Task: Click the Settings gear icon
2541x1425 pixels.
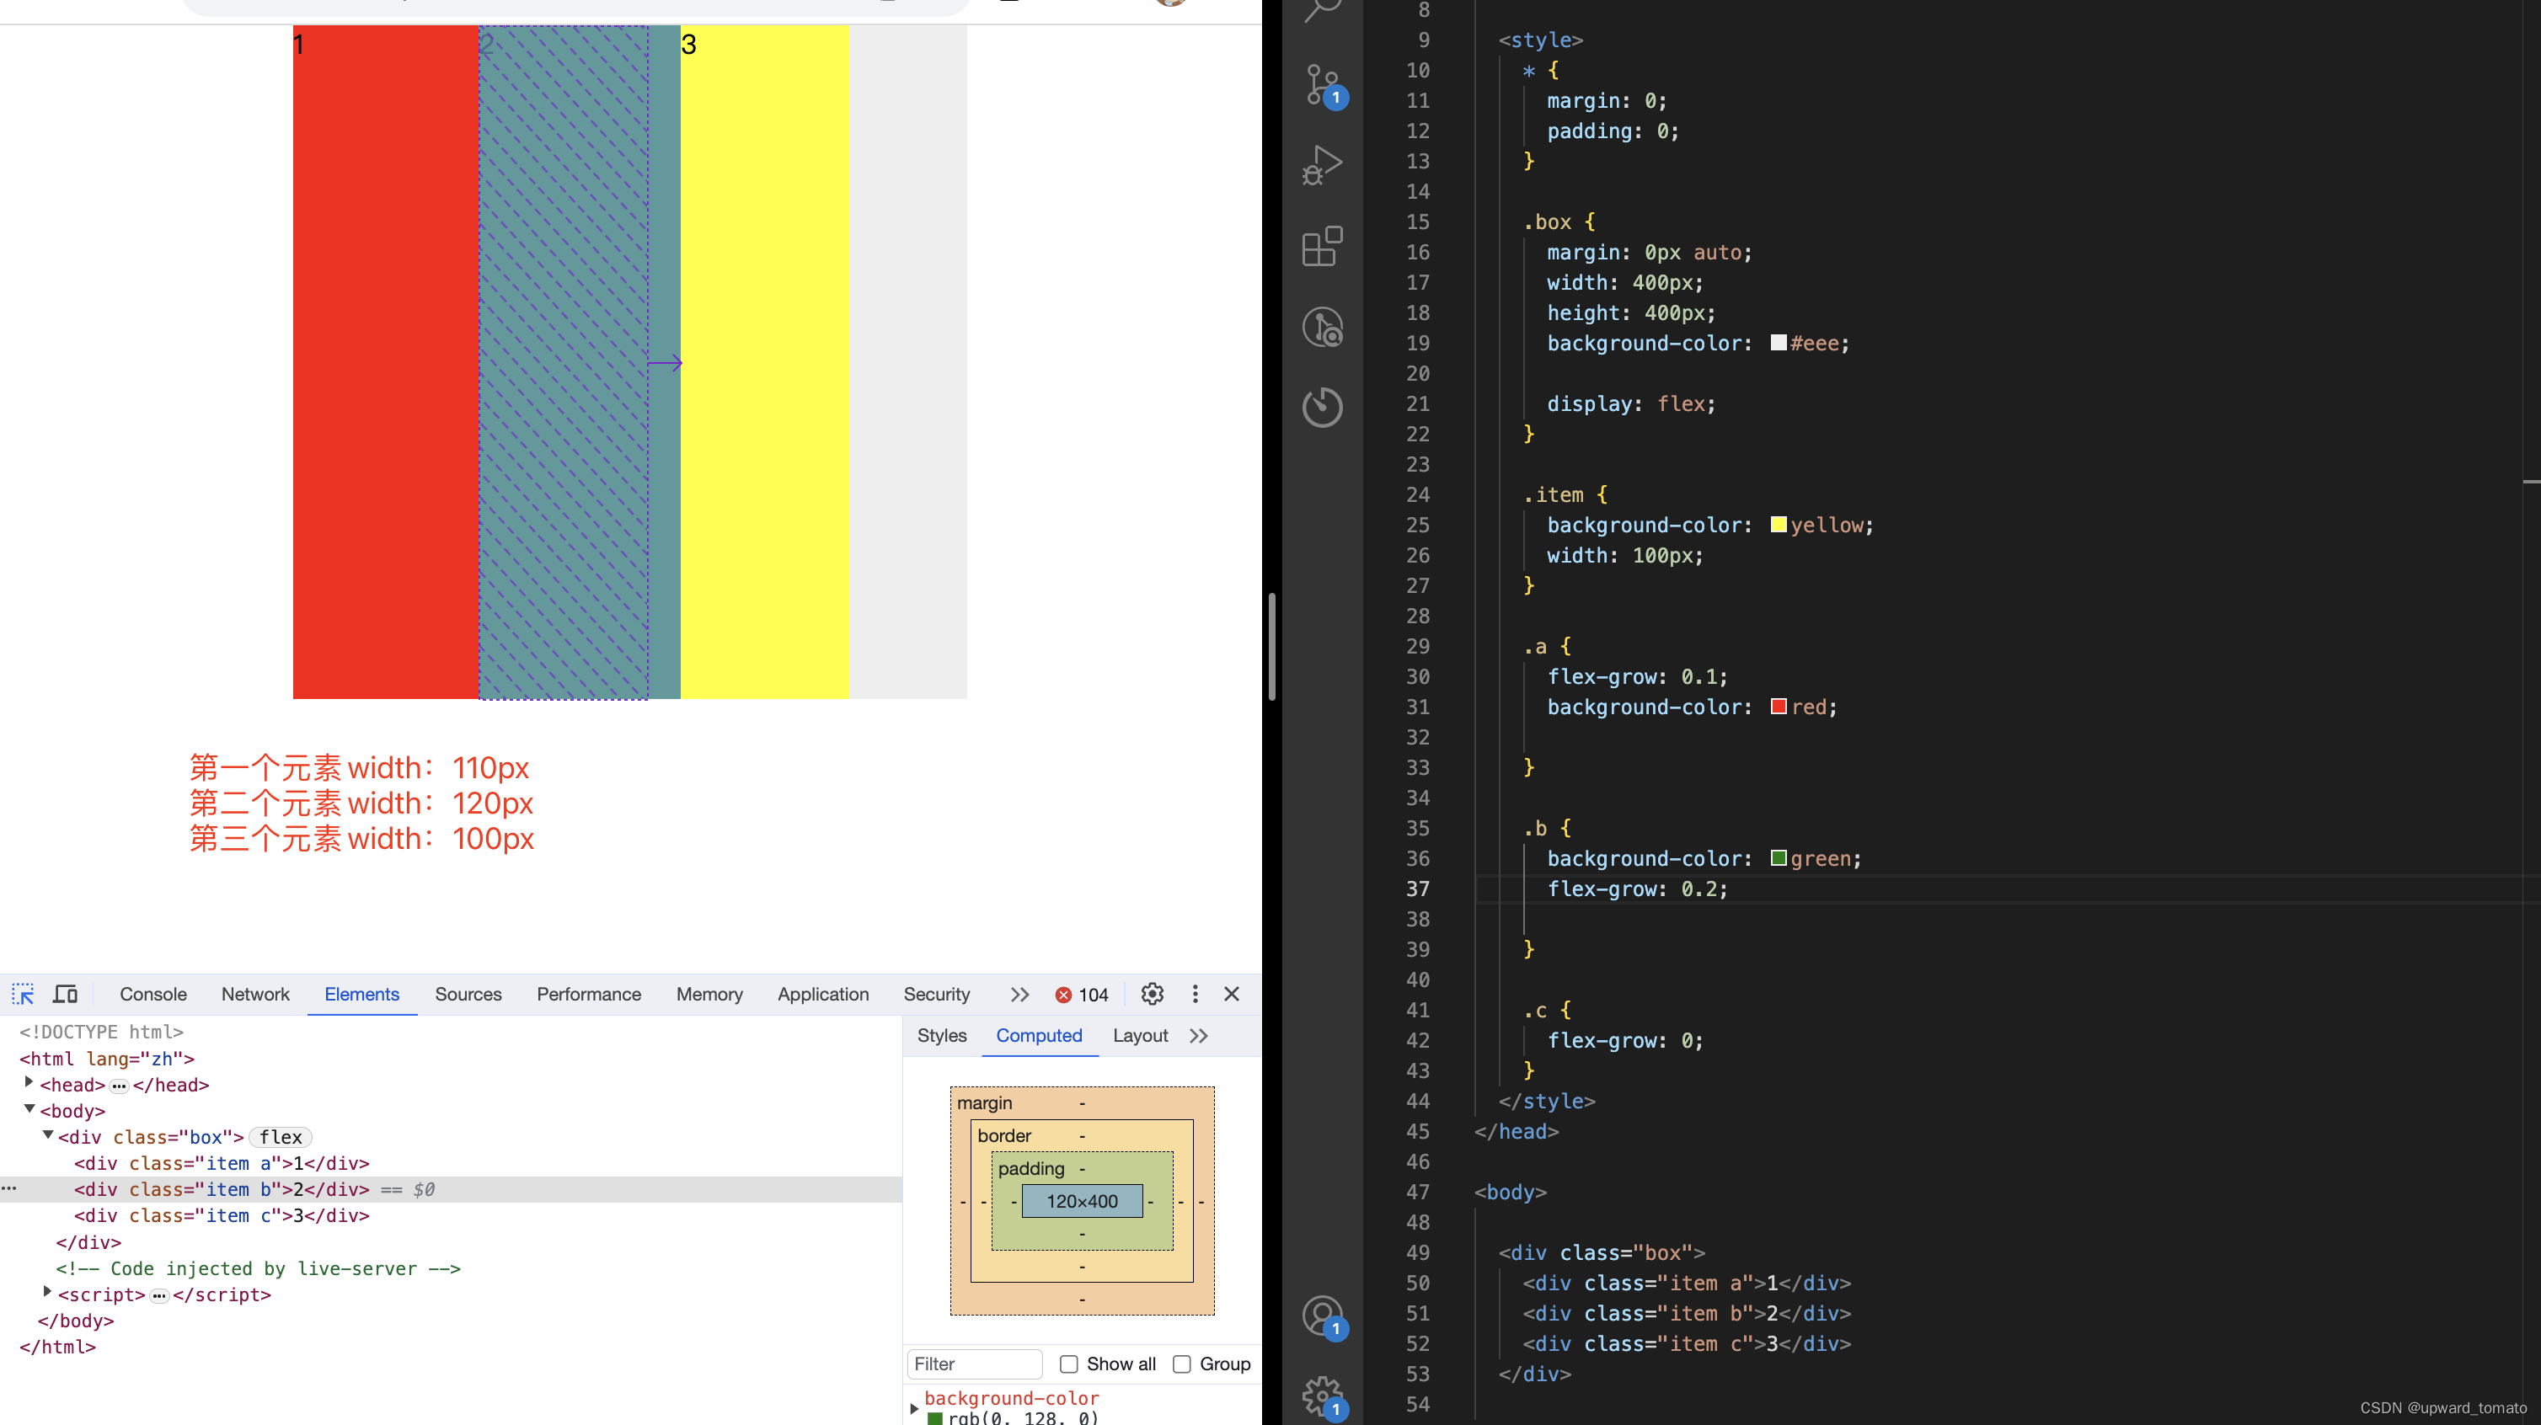Action: click(x=1152, y=994)
